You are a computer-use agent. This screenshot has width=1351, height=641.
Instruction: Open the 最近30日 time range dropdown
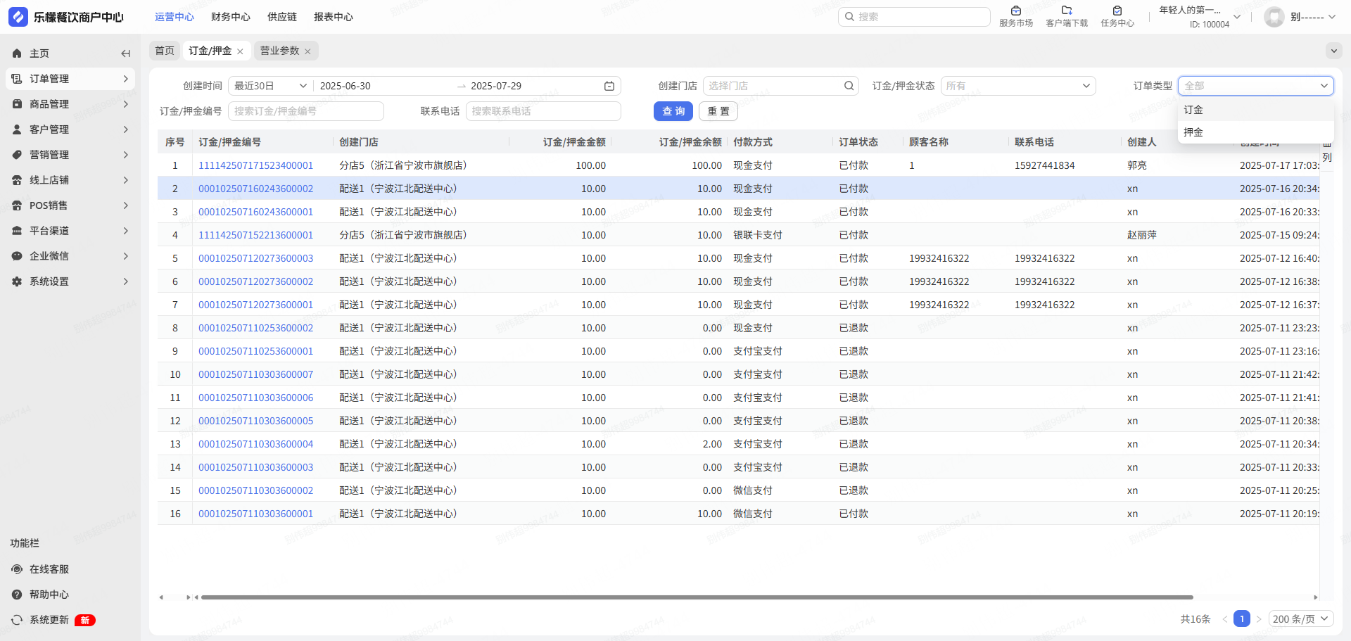270,86
